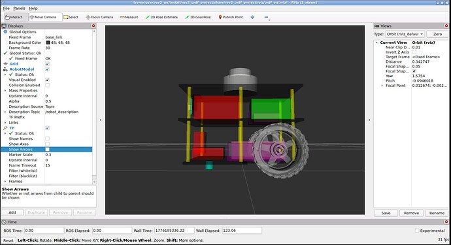
Task: Open the view Type dropdown
Action: (x=405, y=34)
